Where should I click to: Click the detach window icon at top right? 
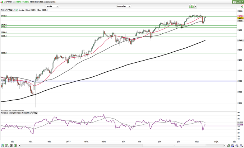click(x=235, y=2)
